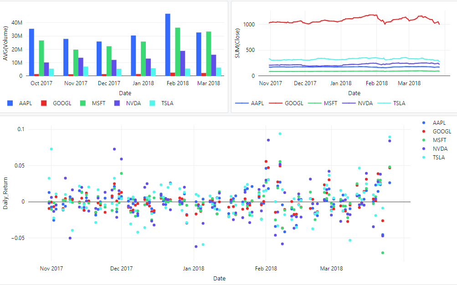The height and width of the screenshot is (285, 457).
Task: Click the Nov 2017 label on scatter plot
Action: [x=51, y=269]
